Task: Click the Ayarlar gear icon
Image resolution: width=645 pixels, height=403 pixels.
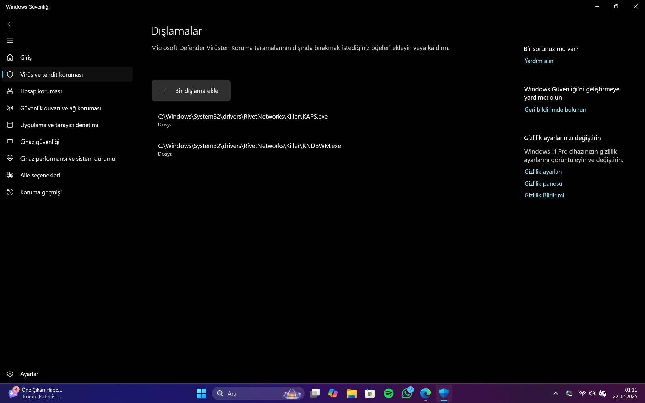Action: point(10,374)
